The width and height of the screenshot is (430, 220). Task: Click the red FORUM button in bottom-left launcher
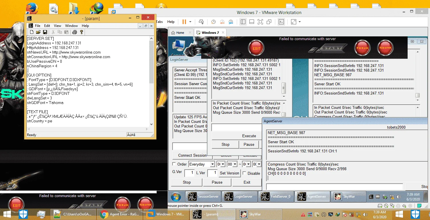(123, 205)
